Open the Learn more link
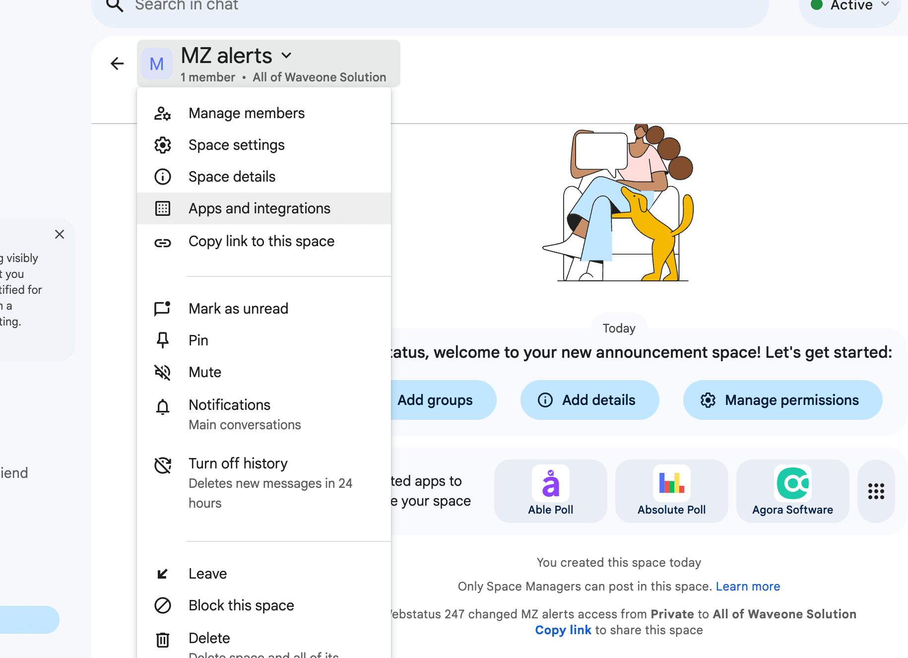908x658 pixels. [x=748, y=586]
